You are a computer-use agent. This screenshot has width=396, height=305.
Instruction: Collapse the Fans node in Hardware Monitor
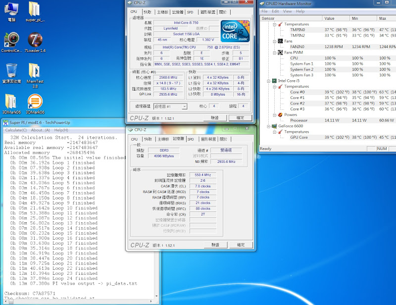point(275,42)
